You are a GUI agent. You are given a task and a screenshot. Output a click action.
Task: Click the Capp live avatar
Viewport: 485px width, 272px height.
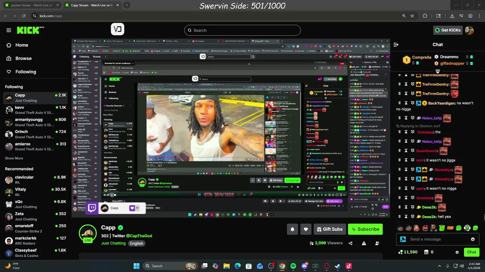88,233
